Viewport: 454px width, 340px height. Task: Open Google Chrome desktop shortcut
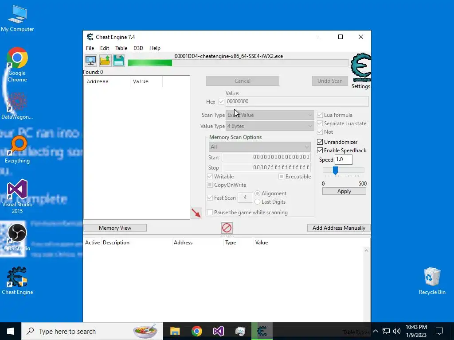pyautogui.click(x=17, y=65)
